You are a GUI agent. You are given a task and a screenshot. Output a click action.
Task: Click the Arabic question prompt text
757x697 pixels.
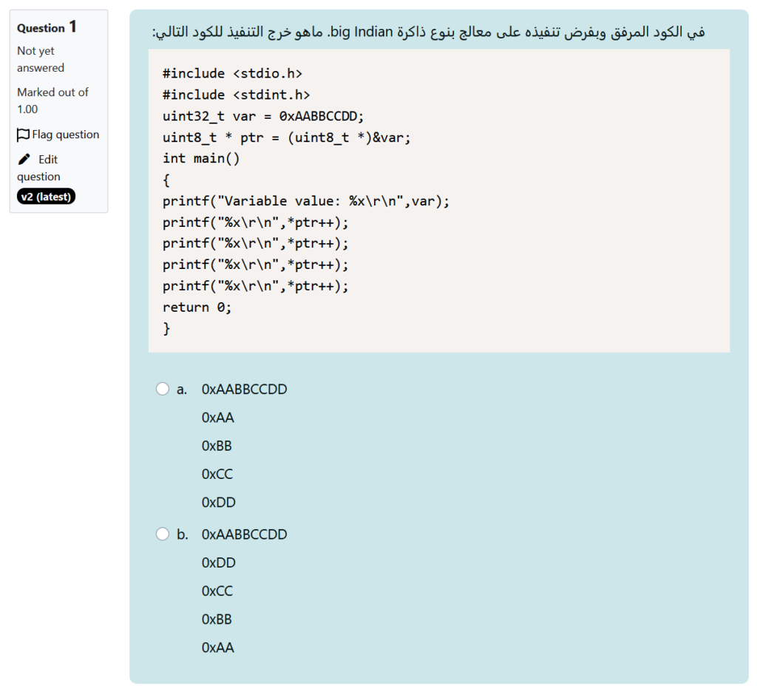pos(429,32)
